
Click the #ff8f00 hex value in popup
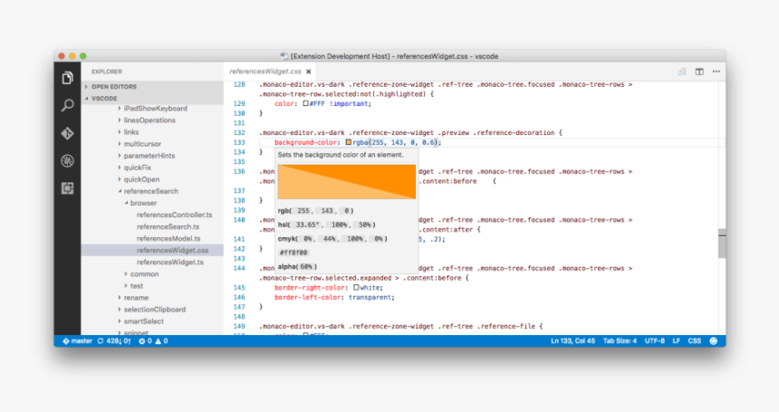point(293,253)
